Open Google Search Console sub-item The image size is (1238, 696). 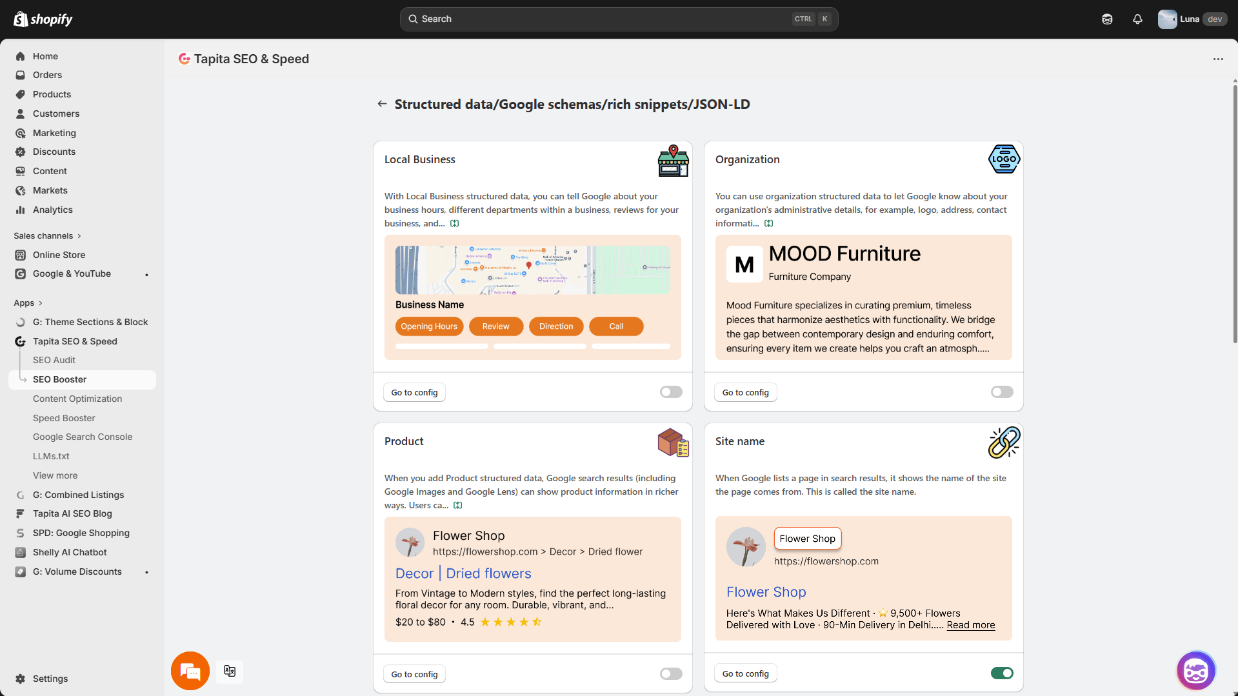point(83,437)
